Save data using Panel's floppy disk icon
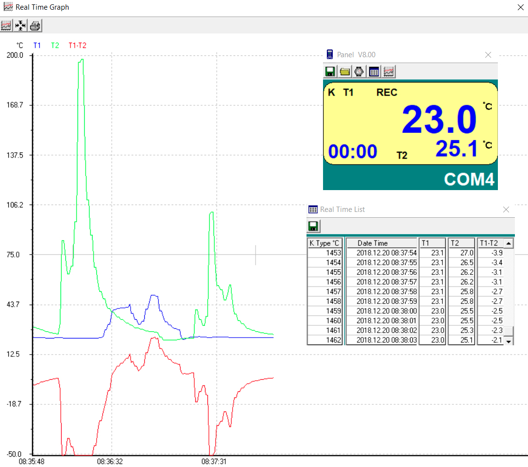Screen dimensions: 528x467 [x=330, y=72]
